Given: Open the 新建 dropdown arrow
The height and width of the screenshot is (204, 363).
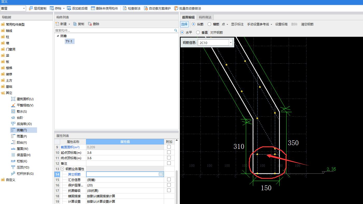Looking at the screenshot, I should 69,24.
